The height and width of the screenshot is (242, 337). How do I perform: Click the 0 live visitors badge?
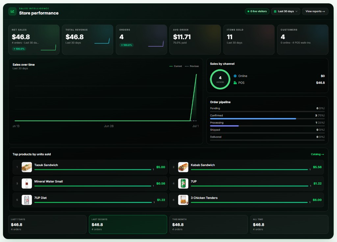[257, 12]
